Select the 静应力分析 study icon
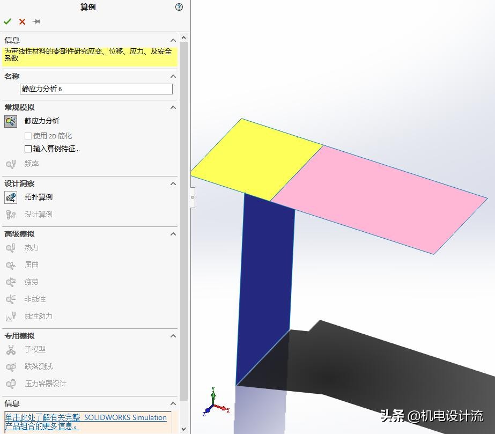495x434 pixels. point(10,121)
